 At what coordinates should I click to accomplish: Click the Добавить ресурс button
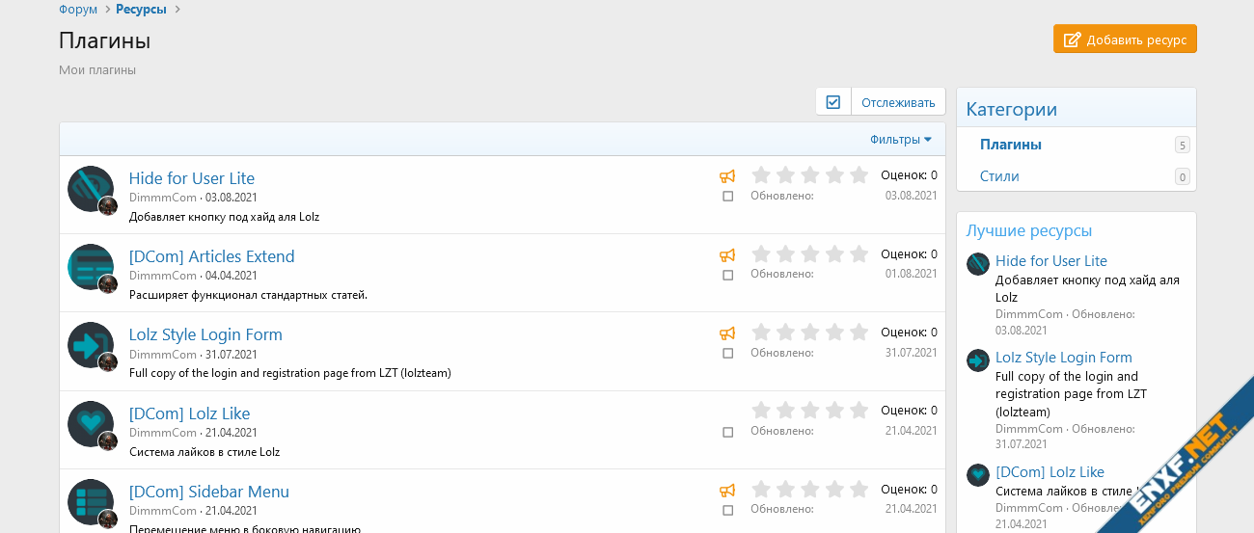pyautogui.click(x=1125, y=40)
